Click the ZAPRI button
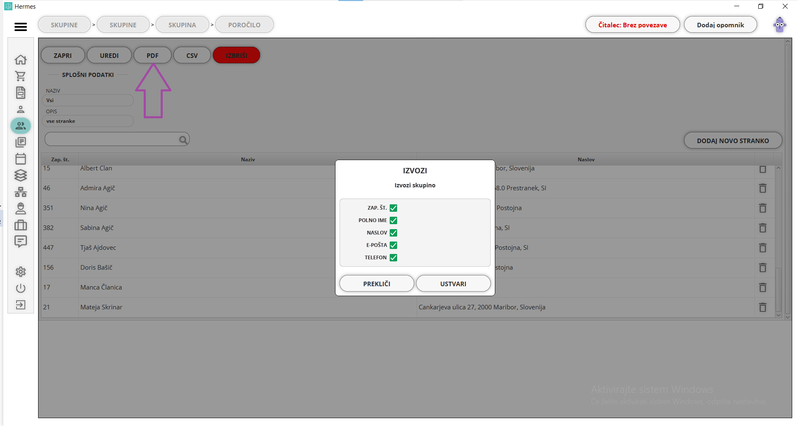The height and width of the screenshot is (426, 798). point(63,55)
